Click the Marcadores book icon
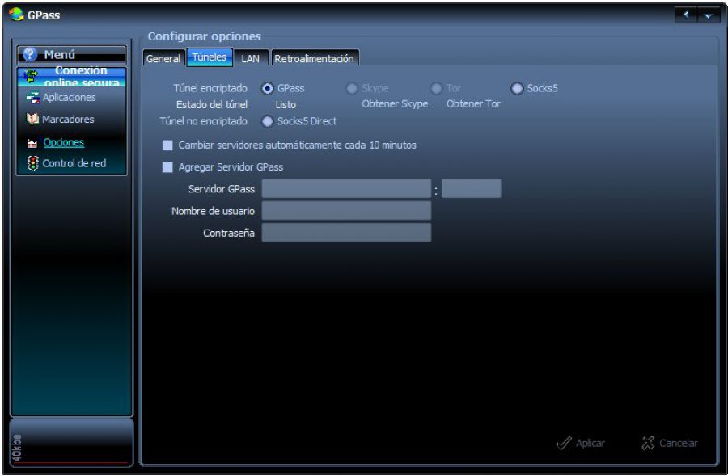The height and width of the screenshot is (476, 728). tap(32, 120)
